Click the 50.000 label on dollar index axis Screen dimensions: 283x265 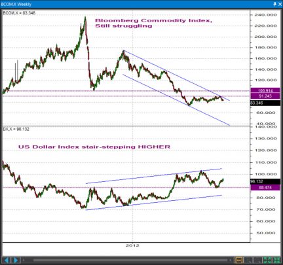point(267,233)
